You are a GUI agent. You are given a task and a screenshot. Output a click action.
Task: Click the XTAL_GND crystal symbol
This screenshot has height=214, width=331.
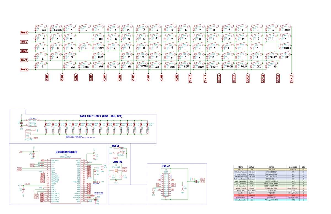(x=116, y=171)
